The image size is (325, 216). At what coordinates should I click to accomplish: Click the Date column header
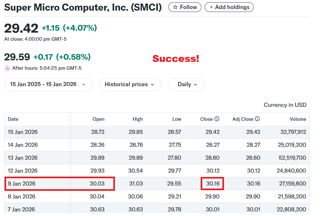click(13, 119)
